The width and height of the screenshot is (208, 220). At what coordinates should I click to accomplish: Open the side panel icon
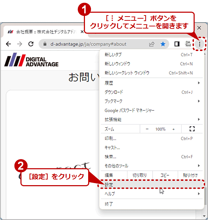tap(177, 44)
